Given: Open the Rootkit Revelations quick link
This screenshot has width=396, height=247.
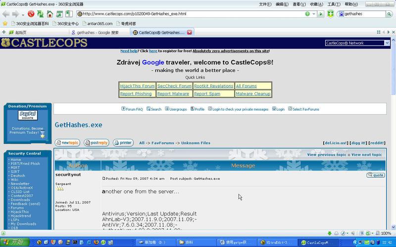Looking at the screenshot, I should coord(213,86).
